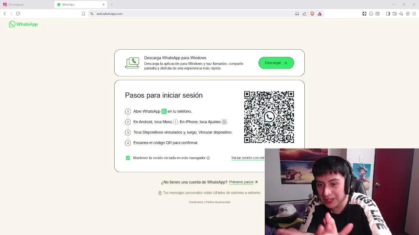
Task: Open Brave Shields lion icon
Action: [312, 14]
